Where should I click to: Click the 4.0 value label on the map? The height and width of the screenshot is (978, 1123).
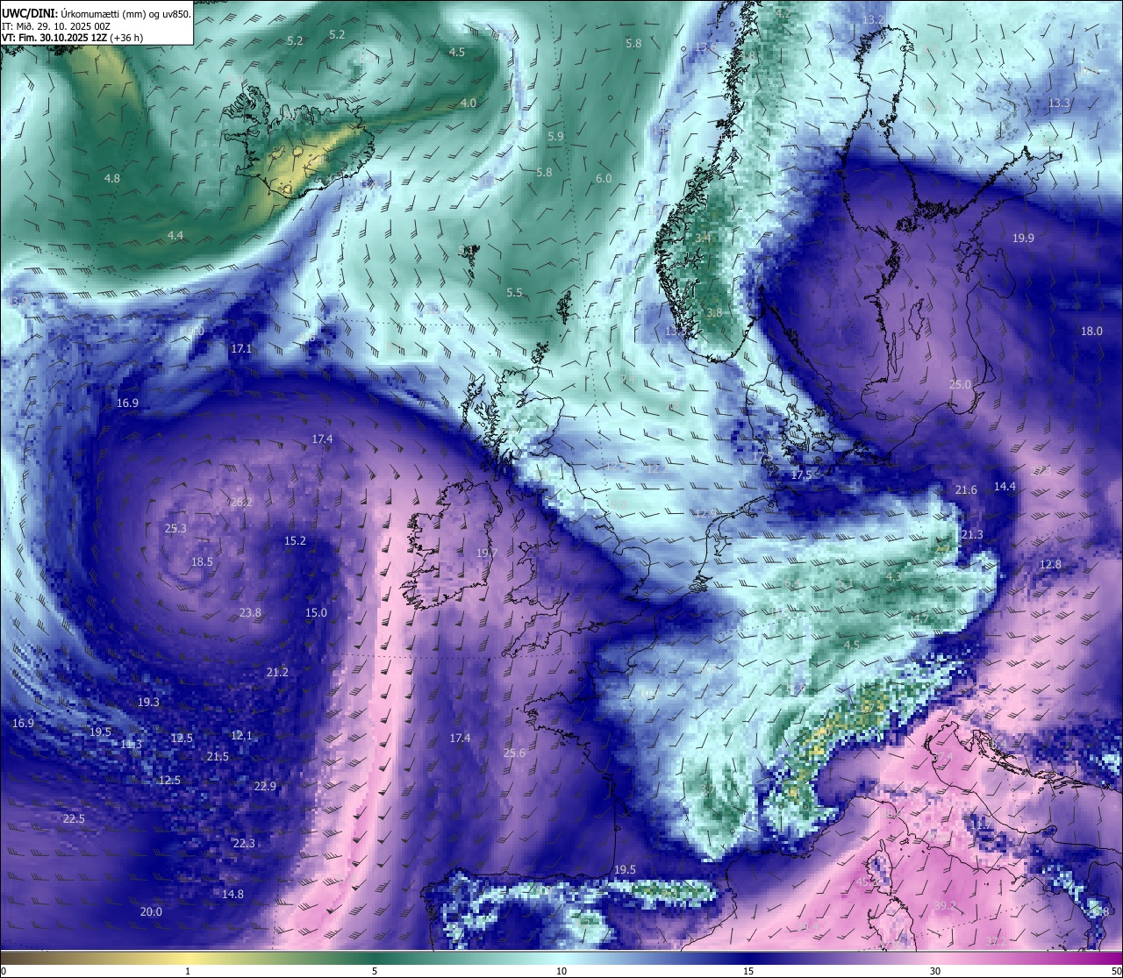(469, 103)
